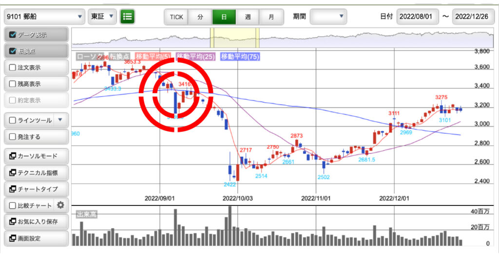Click the 3653.3 high price label
The width and height of the screenshot is (499, 262).
(132, 62)
